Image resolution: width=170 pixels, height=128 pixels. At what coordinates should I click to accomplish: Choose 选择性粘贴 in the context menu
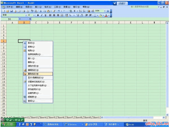pos(38,54)
